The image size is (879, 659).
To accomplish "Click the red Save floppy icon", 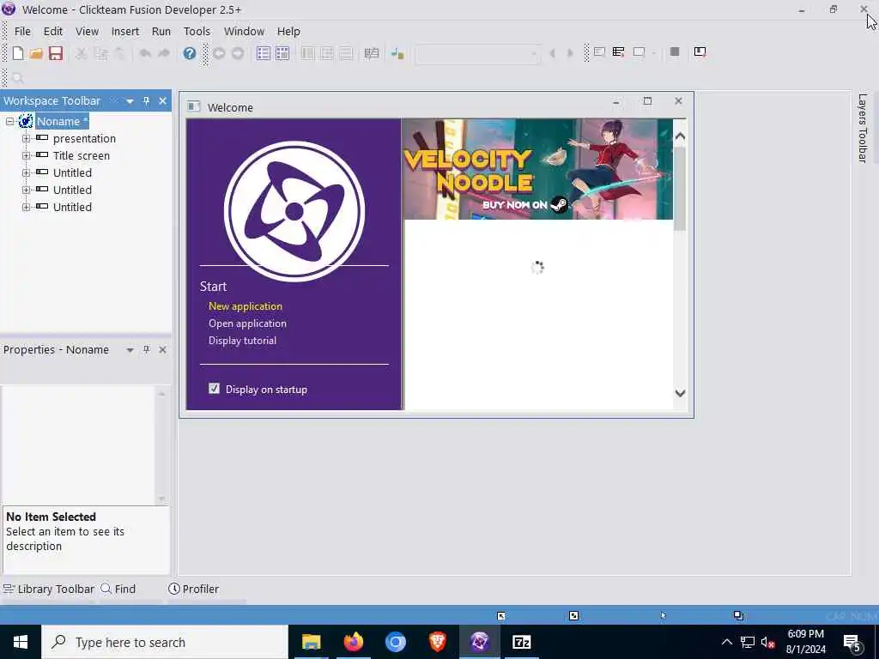I will coord(56,53).
